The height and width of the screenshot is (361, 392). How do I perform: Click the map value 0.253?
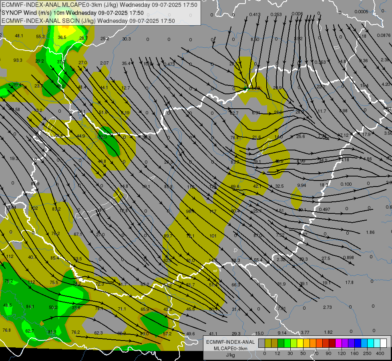276,15
